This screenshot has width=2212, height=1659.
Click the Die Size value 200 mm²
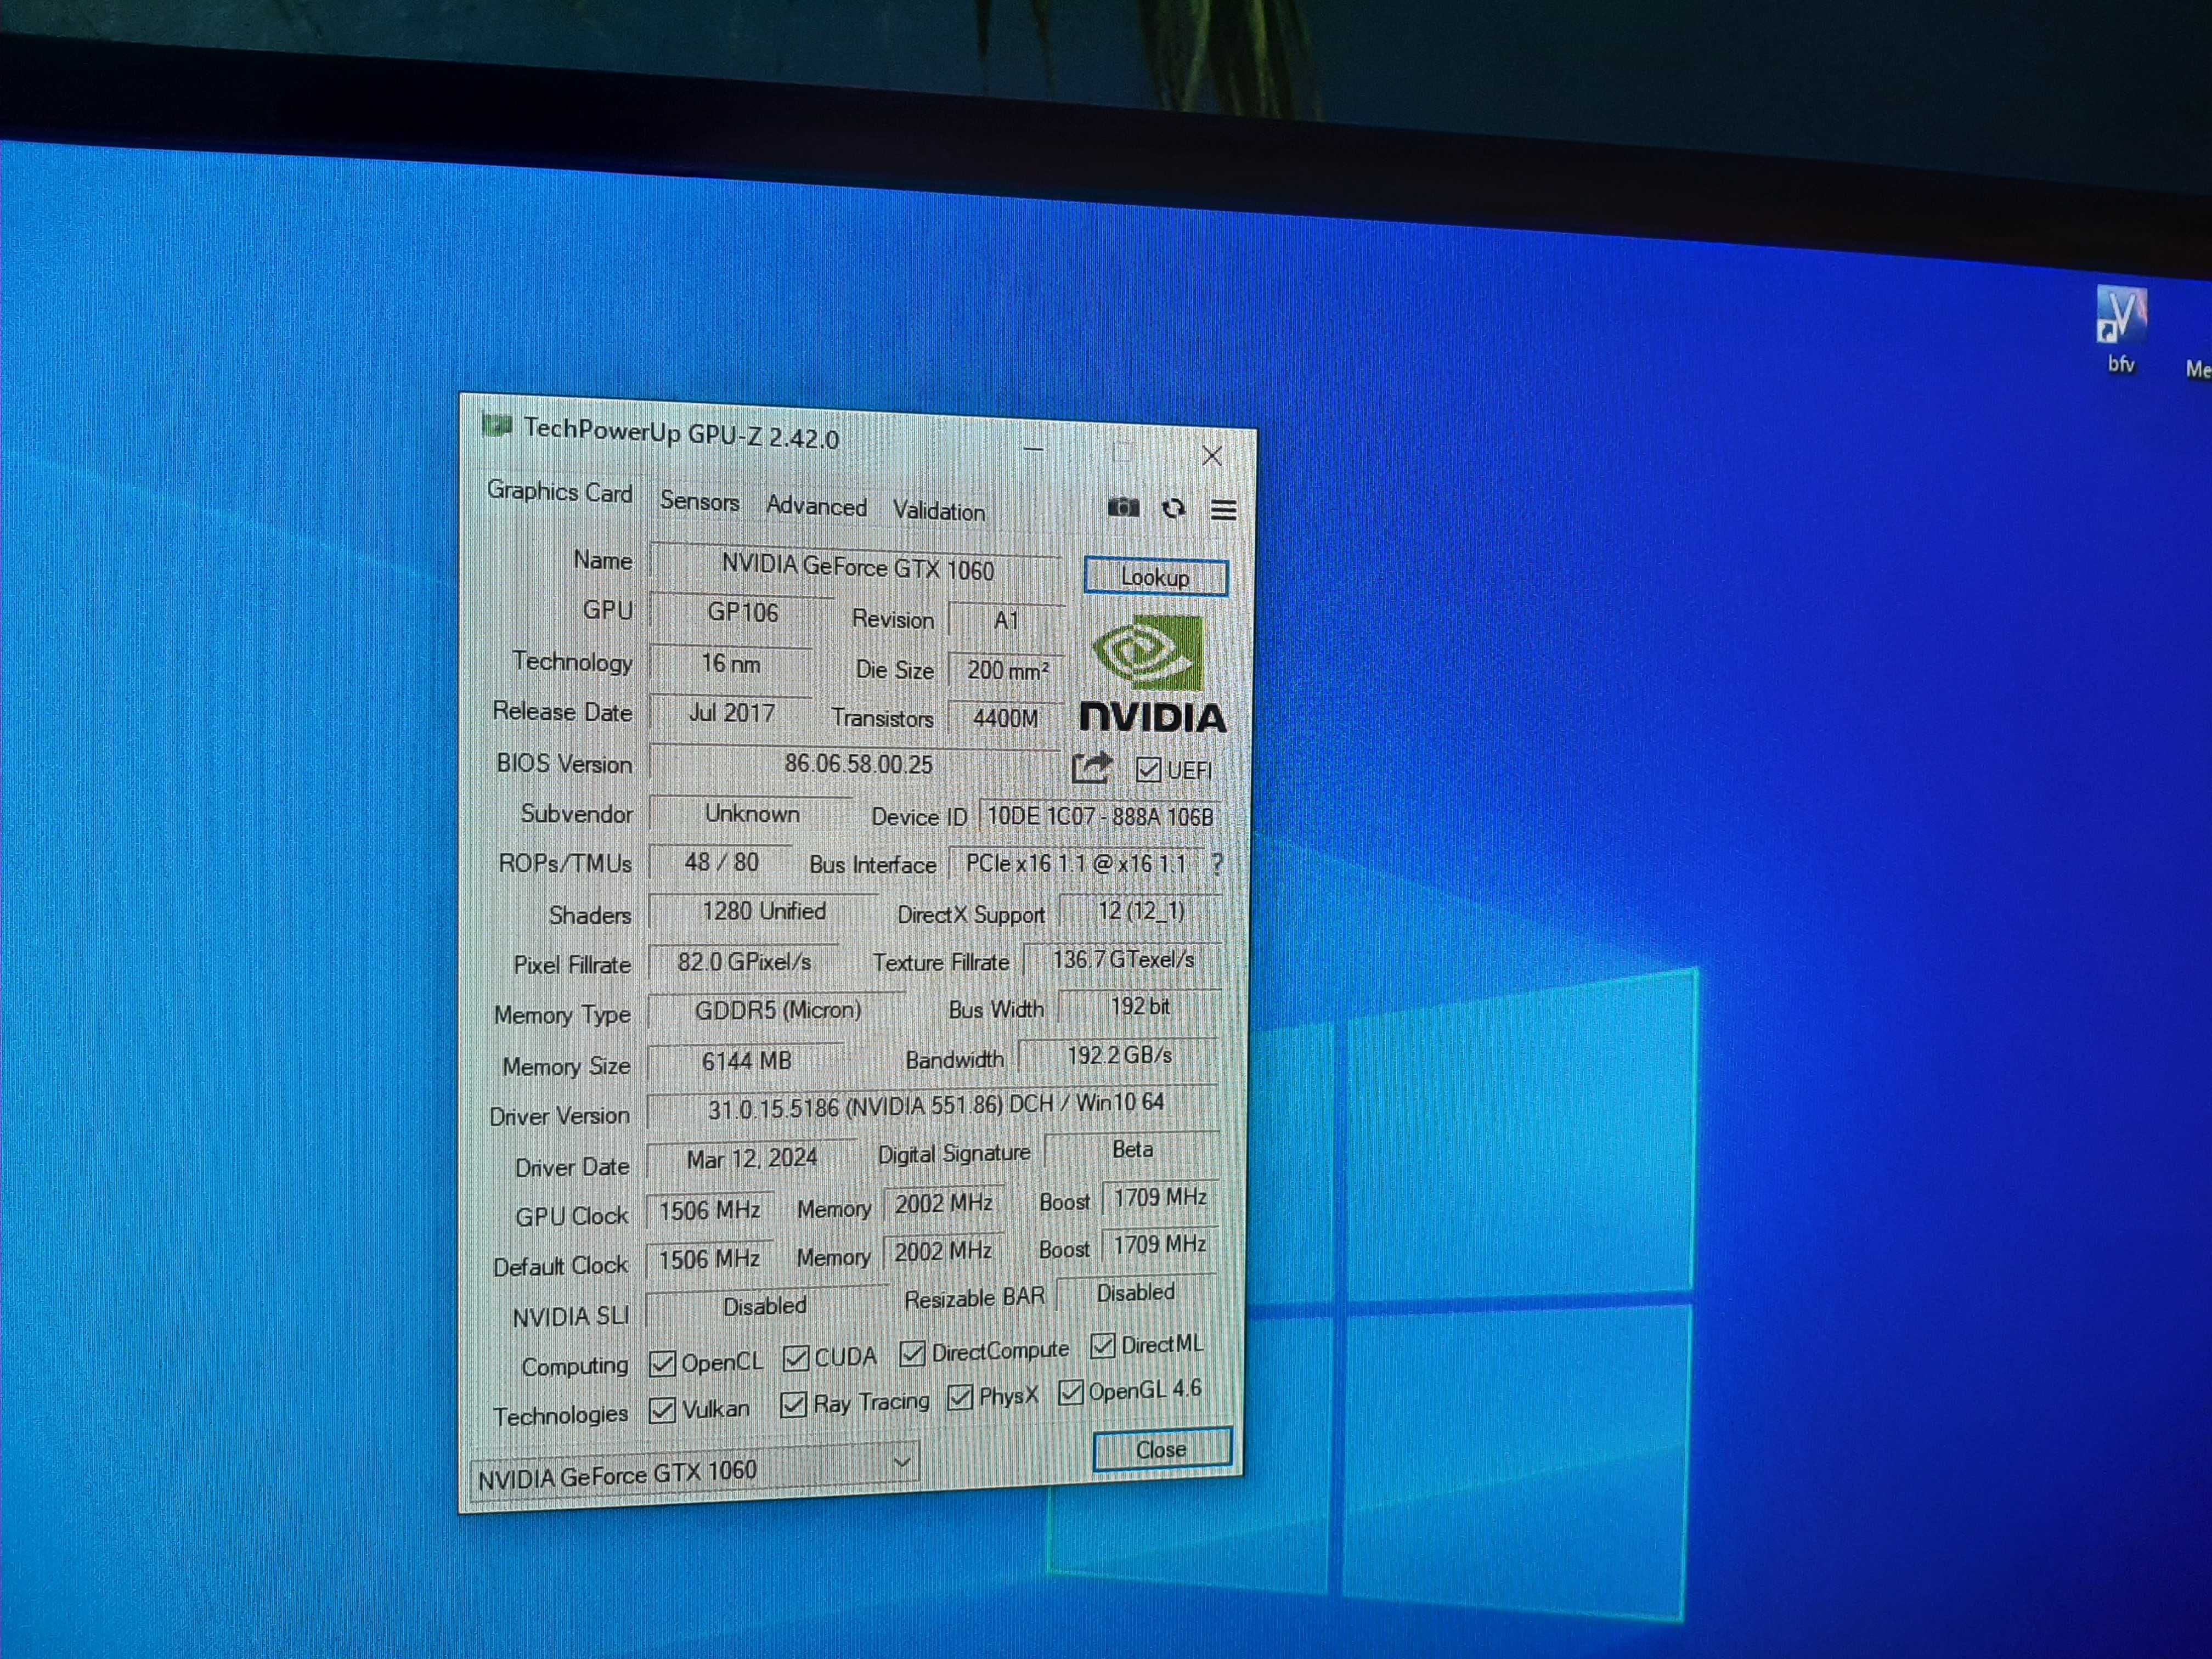click(x=1006, y=670)
